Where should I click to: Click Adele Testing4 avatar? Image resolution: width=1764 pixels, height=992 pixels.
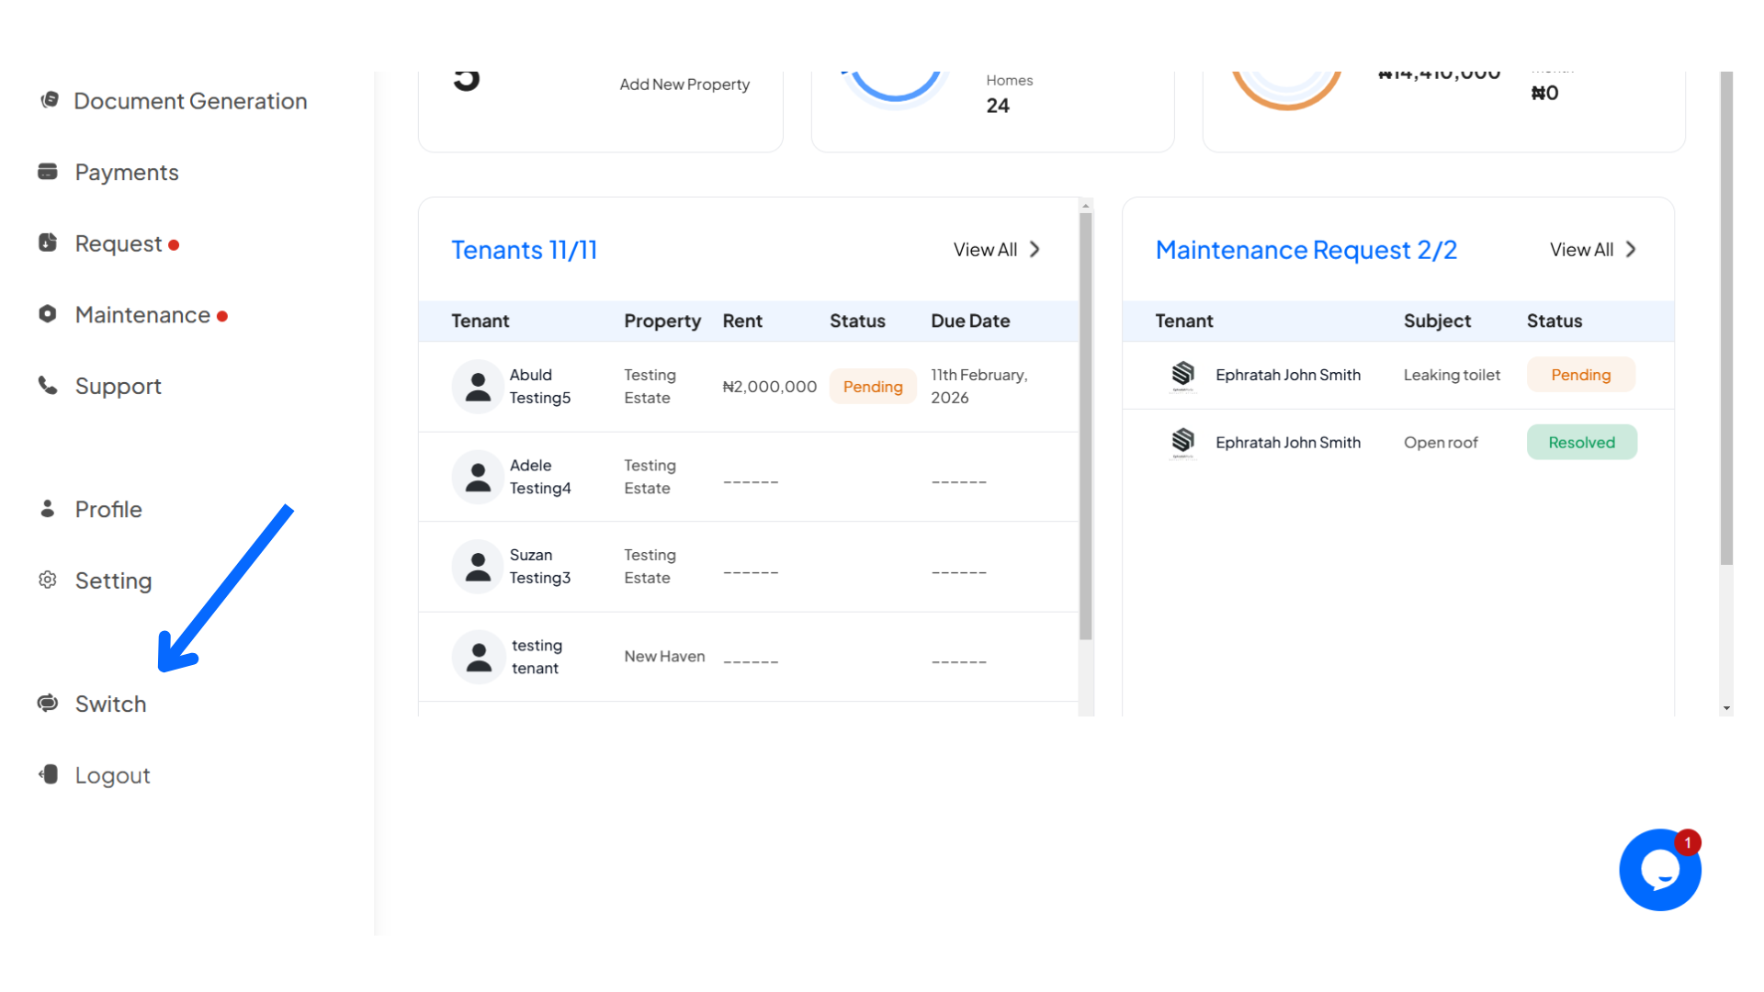click(x=478, y=477)
